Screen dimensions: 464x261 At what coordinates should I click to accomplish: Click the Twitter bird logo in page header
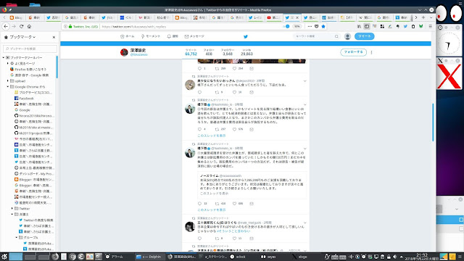245,36
